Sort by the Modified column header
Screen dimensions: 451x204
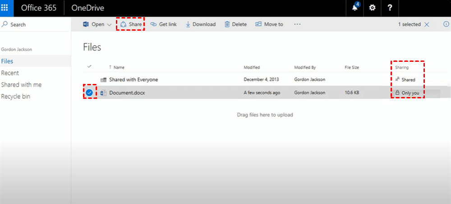(252, 67)
